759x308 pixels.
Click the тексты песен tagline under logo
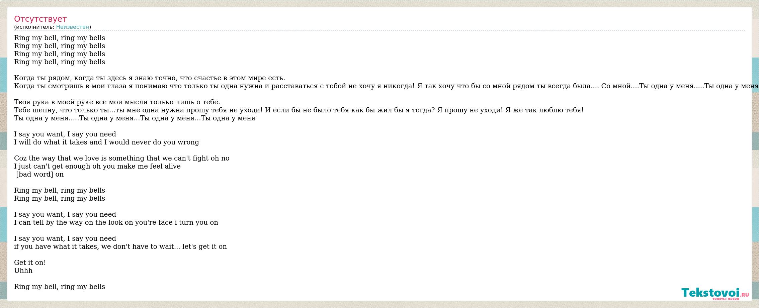pyautogui.click(x=726, y=299)
